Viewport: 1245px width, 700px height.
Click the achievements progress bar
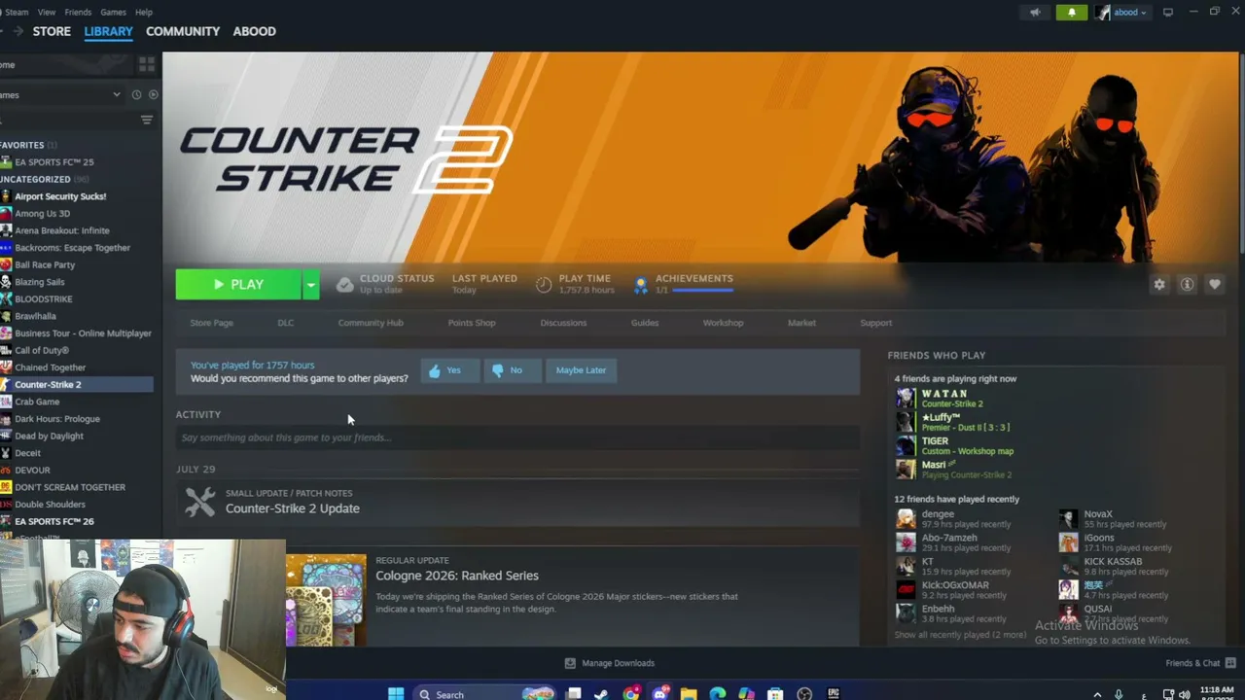pyautogui.click(x=701, y=290)
